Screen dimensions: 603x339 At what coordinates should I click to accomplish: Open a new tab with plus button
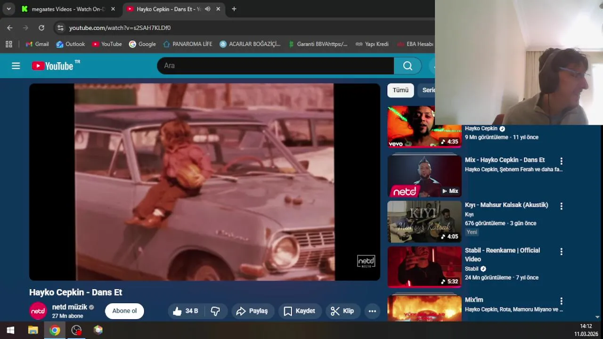tap(234, 9)
